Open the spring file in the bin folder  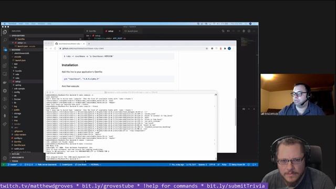tap(18, 85)
